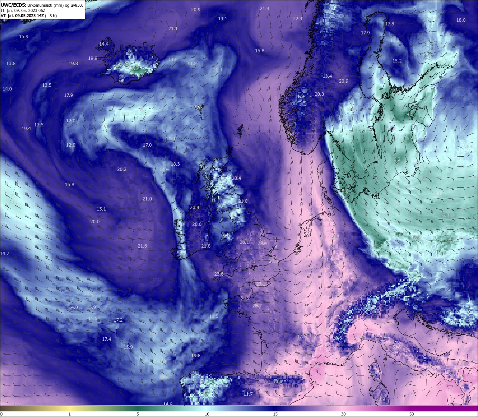Image resolution: width=478 pixels, height=417 pixels.
Task: Click the 14.4 label near Iceland
Action: 104,44
